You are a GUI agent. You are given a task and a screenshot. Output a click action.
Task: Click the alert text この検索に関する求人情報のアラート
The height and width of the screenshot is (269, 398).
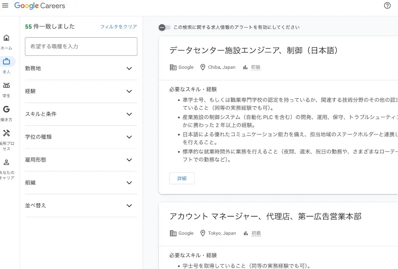[x=236, y=28]
